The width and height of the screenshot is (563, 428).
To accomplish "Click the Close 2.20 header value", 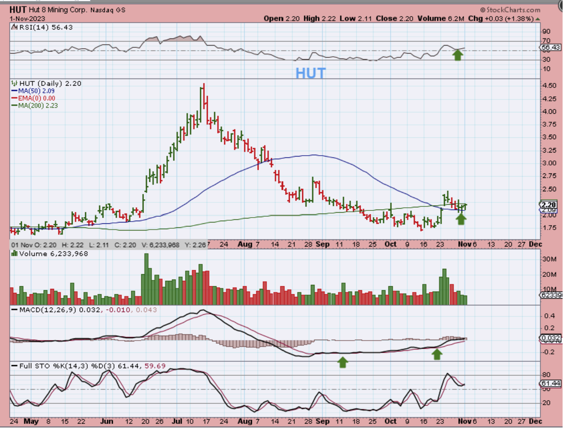I will point(395,18).
